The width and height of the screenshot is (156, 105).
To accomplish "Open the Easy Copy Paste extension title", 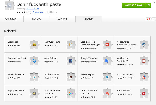I will 52,42.
